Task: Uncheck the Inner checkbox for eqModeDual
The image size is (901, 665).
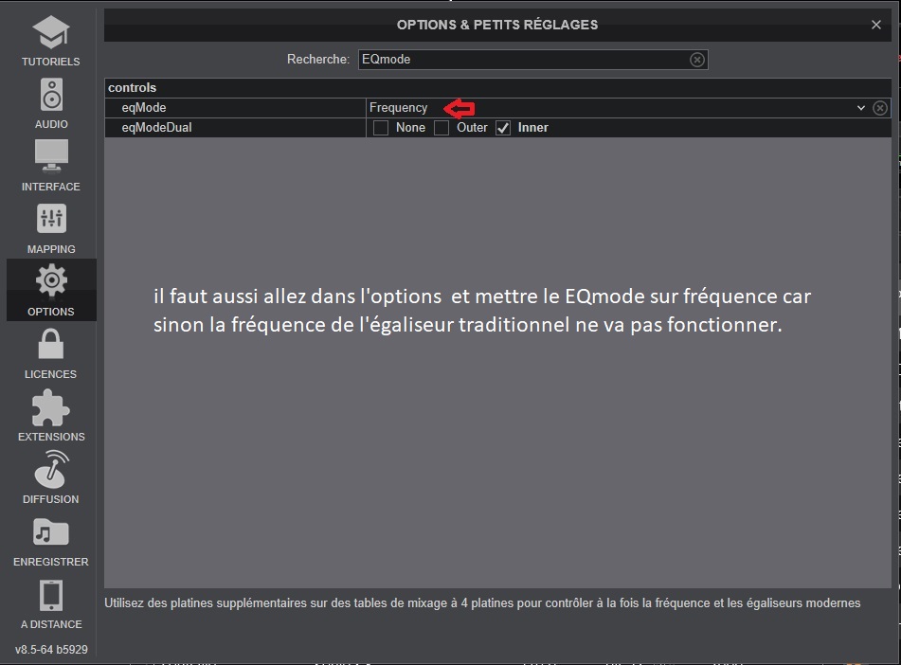Action: pyautogui.click(x=503, y=128)
